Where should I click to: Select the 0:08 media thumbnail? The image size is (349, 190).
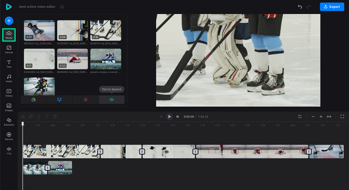click(x=72, y=30)
